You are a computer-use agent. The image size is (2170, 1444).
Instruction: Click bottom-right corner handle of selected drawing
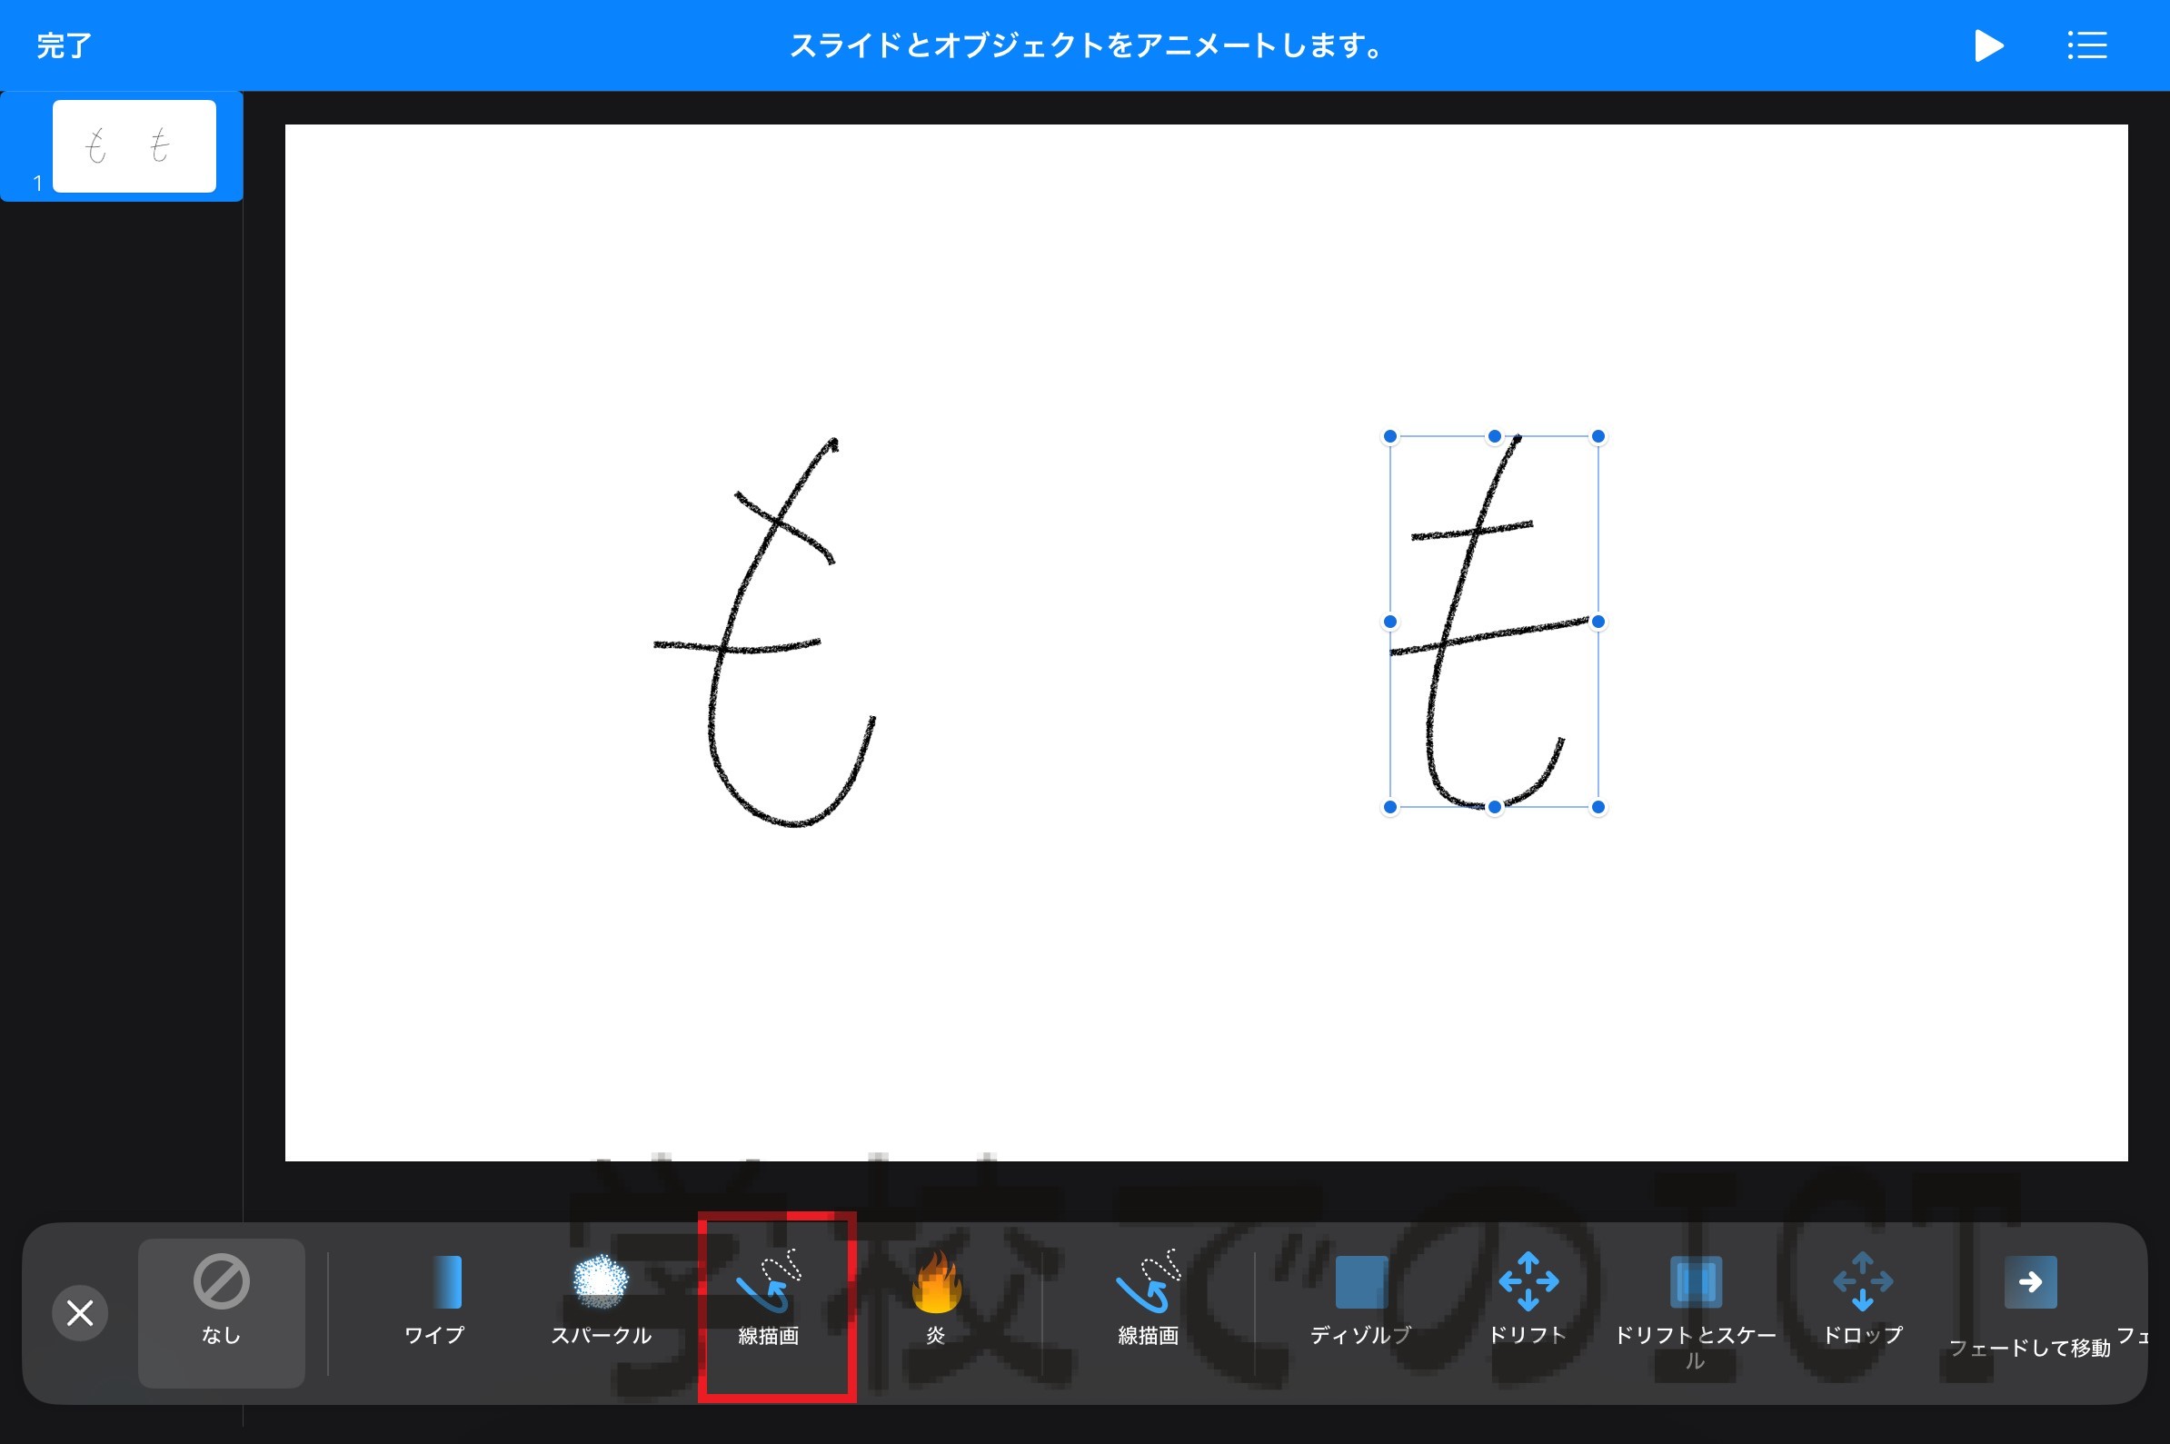1598,808
